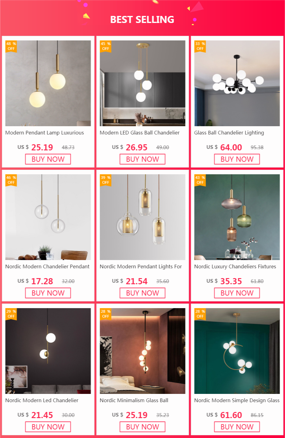Click the 29% OFF discount badge
Screen dimensions: 285x438
11,314
